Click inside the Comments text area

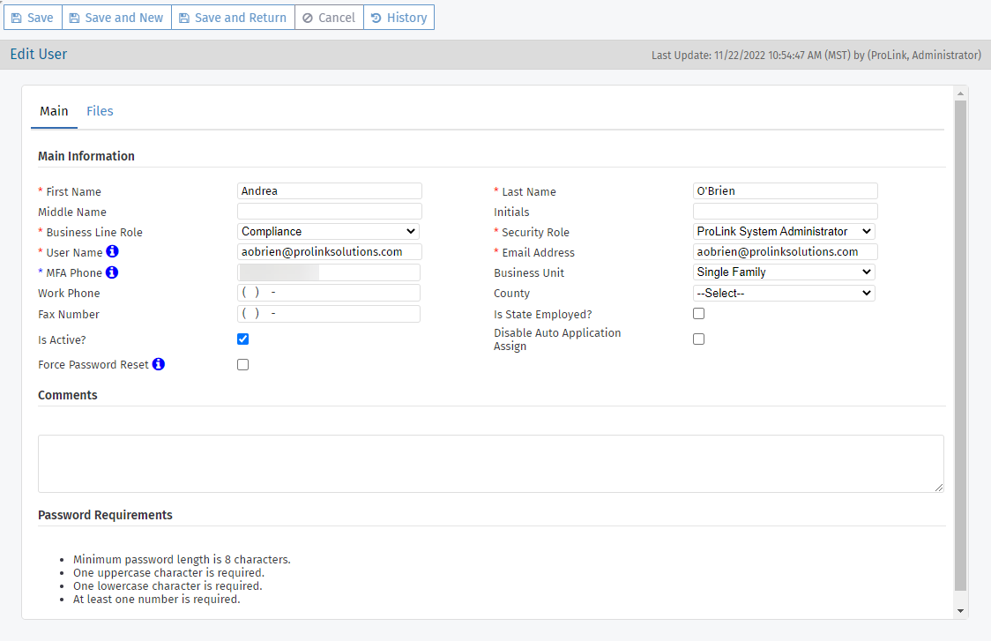(x=490, y=463)
